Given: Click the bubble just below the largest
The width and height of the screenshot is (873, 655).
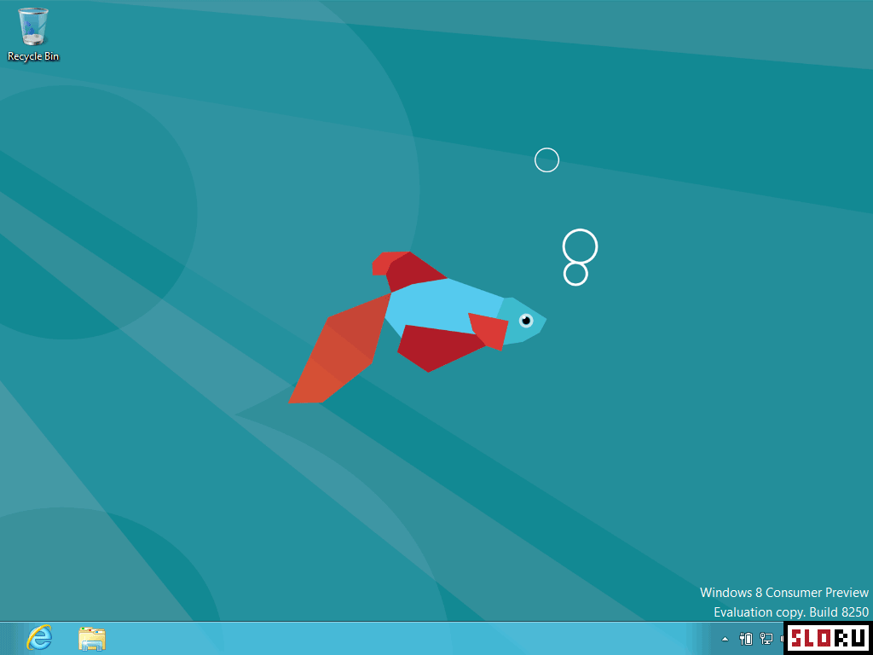Looking at the screenshot, I should click(575, 274).
